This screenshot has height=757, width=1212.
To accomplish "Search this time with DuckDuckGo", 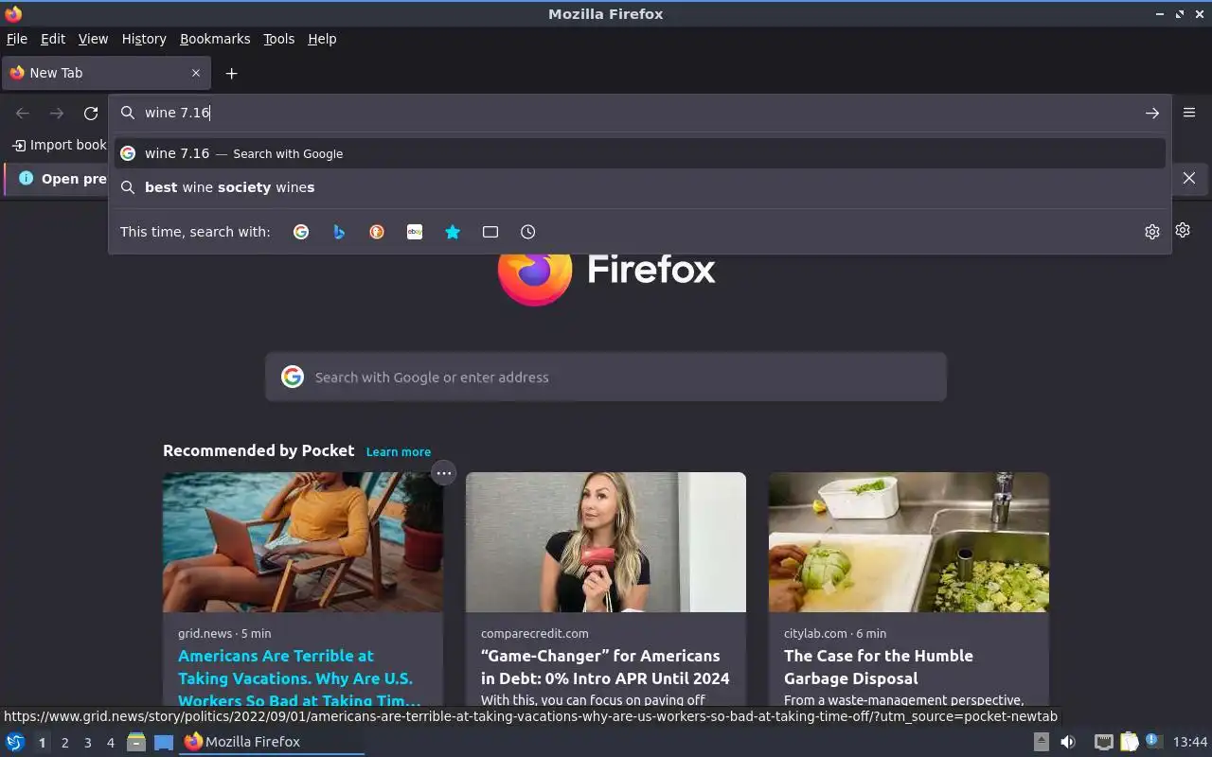I will coord(377,232).
